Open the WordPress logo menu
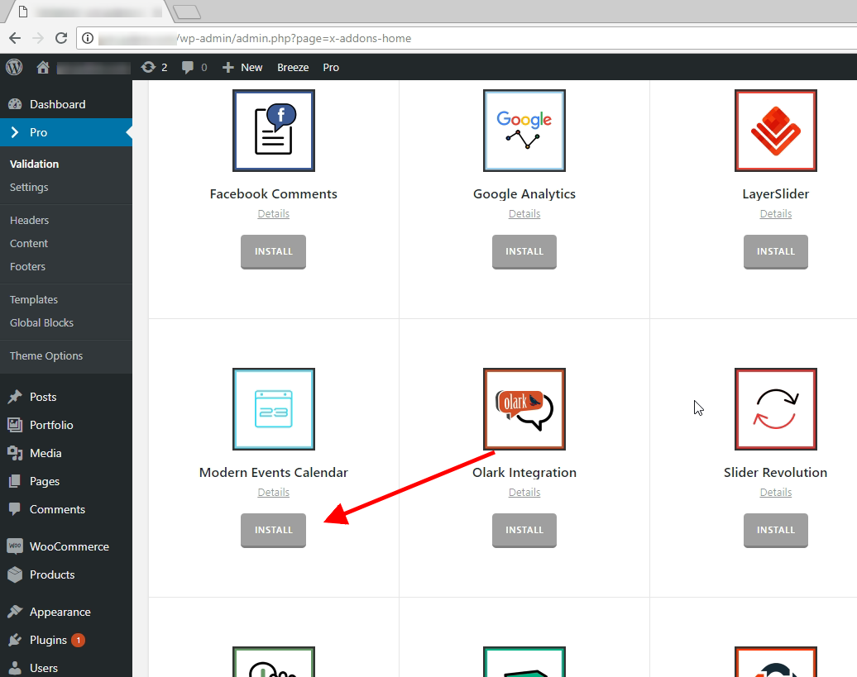The height and width of the screenshot is (677, 857). click(14, 67)
